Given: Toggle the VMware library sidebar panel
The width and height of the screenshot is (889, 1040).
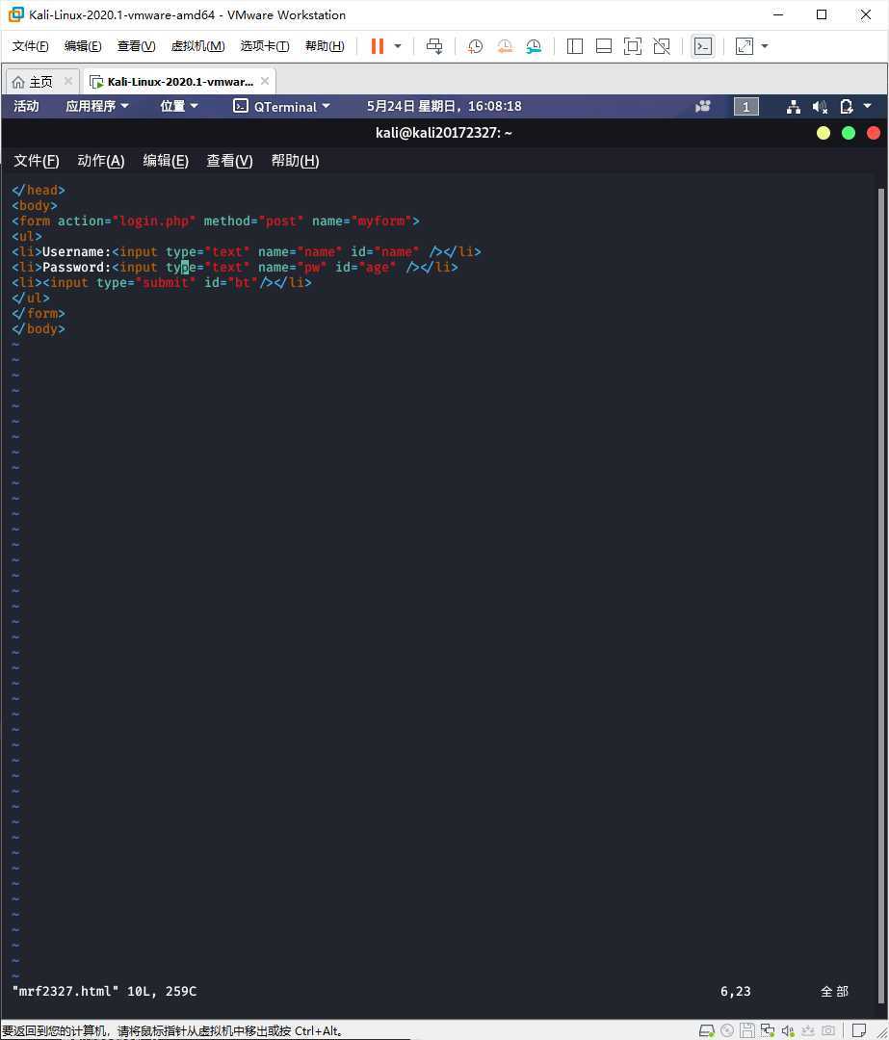Looking at the screenshot, I should pyautogui.click(x=575, y=46).
